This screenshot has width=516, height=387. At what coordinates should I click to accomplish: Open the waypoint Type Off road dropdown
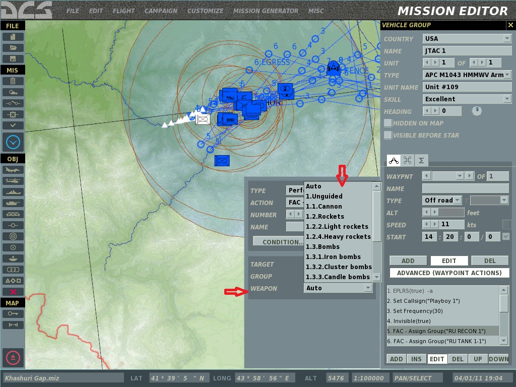tap(458, 200)
